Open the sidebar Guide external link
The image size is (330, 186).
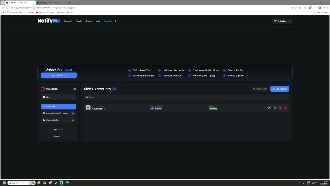(x=58, y=136)
